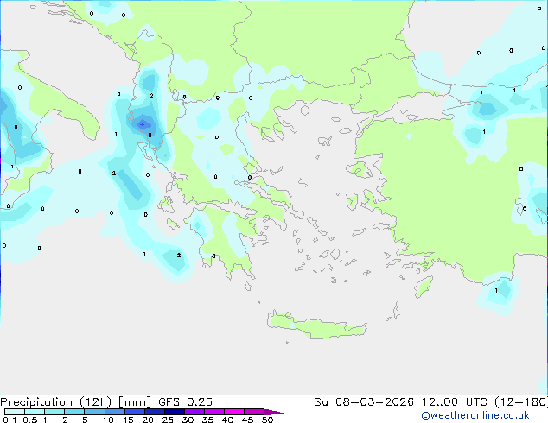Select the "[mm]" unit label
548x423 pixels.
(x=135, y=402)
